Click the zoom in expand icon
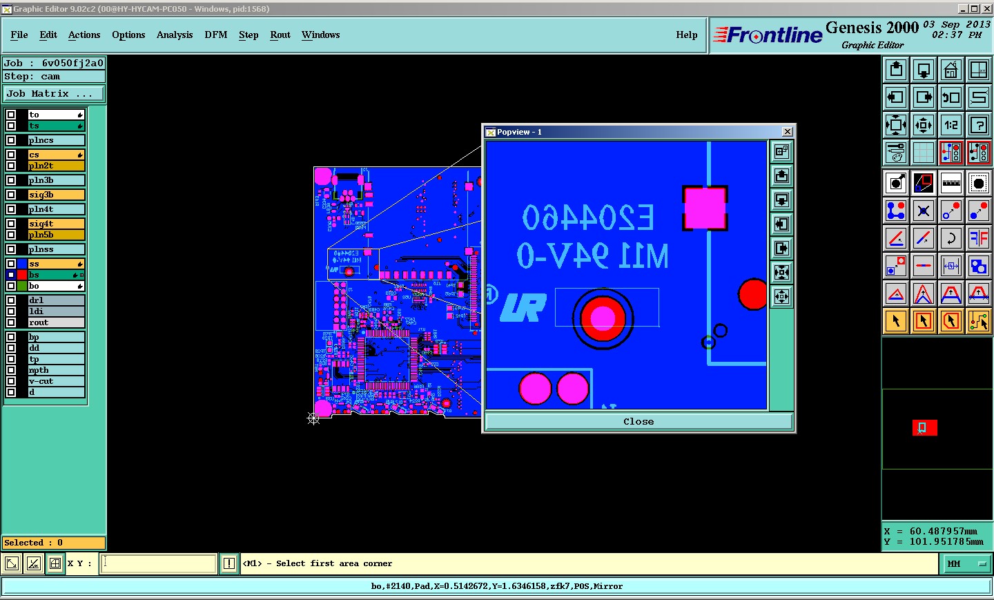This screenshot has width=994, height=600. (x=896, y=125)
